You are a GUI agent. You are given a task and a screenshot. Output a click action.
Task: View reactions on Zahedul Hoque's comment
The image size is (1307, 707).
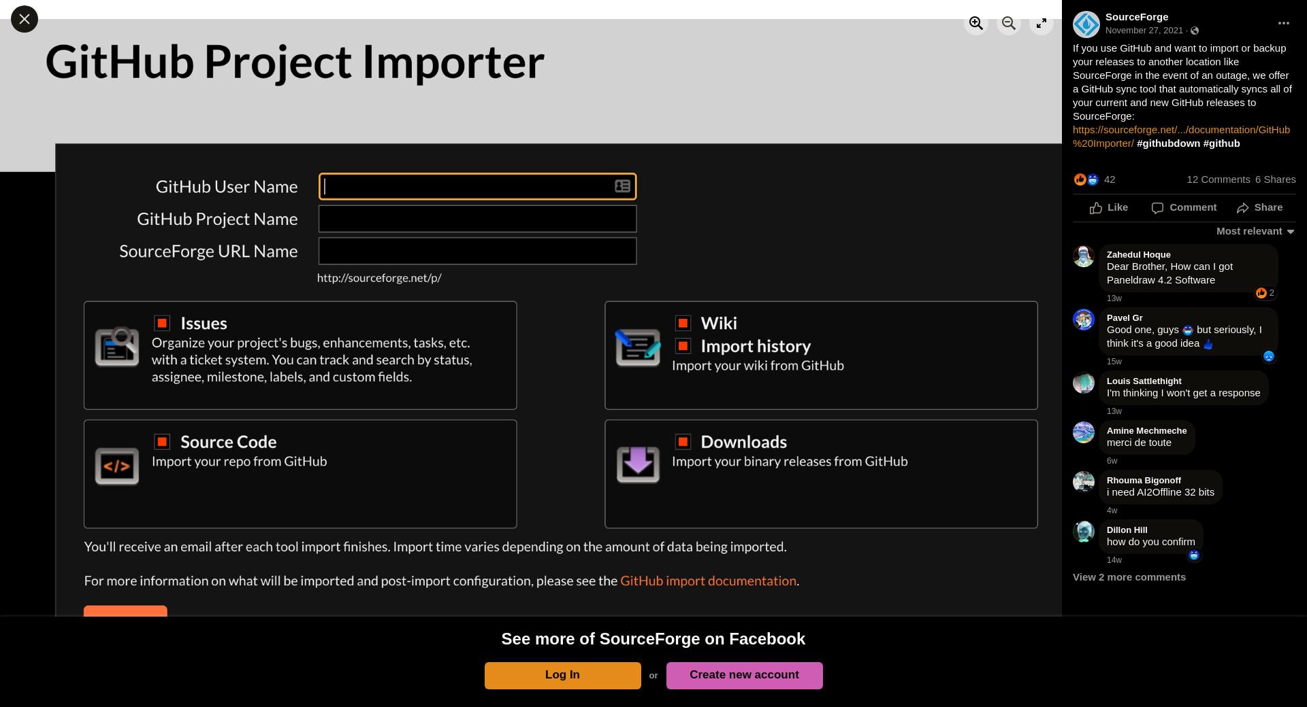point(1265,293)
